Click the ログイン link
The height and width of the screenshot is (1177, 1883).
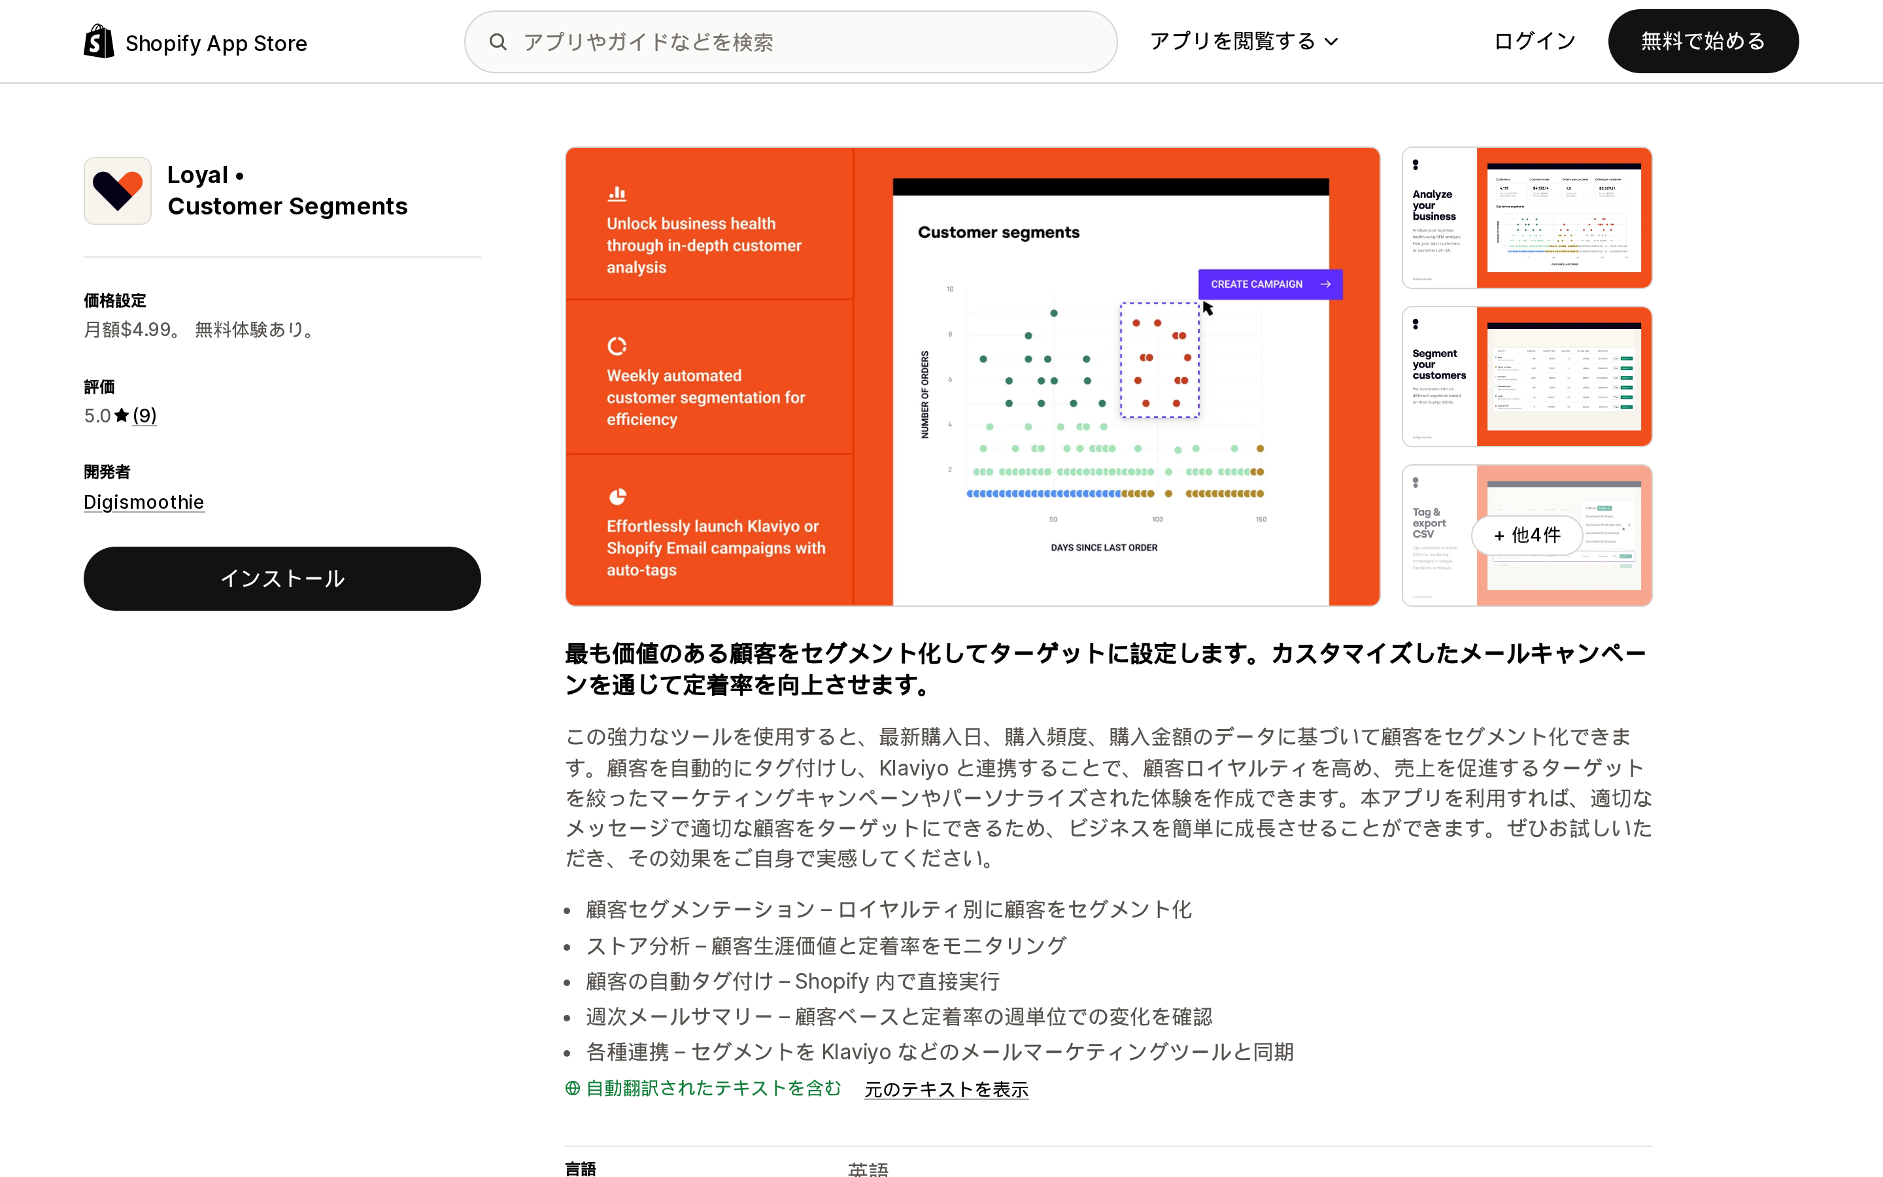[x=1535, y=41]
